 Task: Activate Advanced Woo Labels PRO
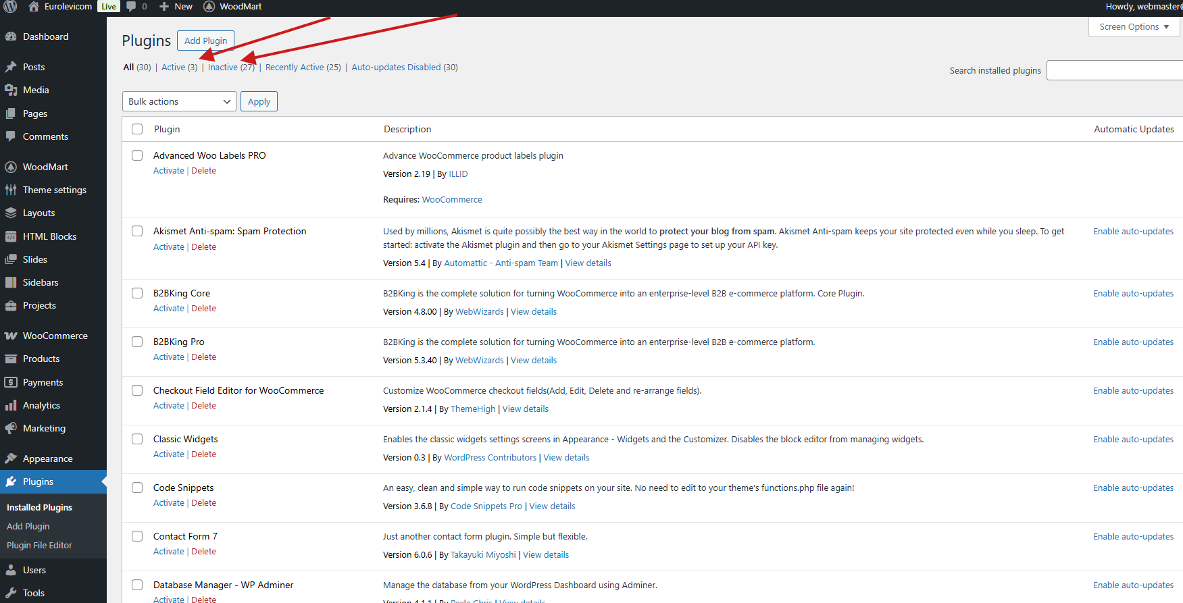[x=169, y=171]
